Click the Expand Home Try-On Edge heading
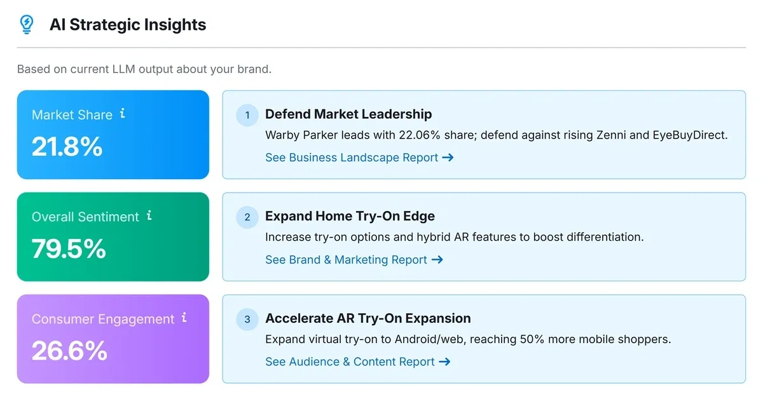The height and width of the screenshot is (399, 763). pyautogui.click(x=350, y=216)
